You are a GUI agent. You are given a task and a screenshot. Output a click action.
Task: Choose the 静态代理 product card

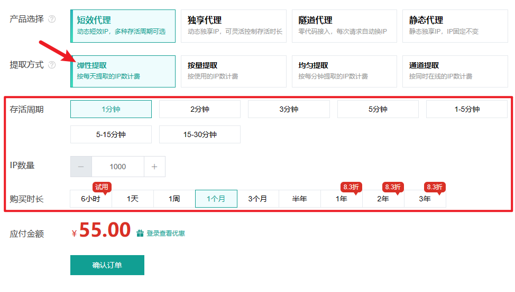[455, 26]
